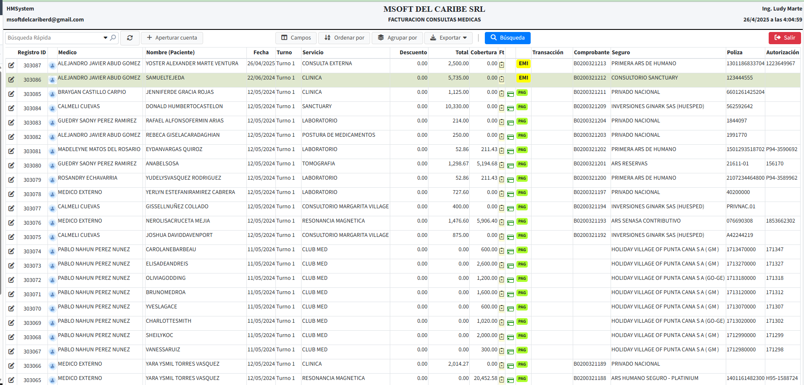
Task: Sort by the Seguro column header
Action: coord(621,53)
